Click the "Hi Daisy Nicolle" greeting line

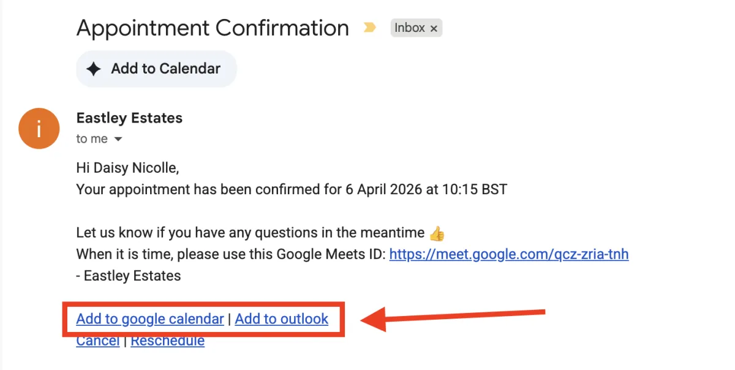[x=127, y=167]
